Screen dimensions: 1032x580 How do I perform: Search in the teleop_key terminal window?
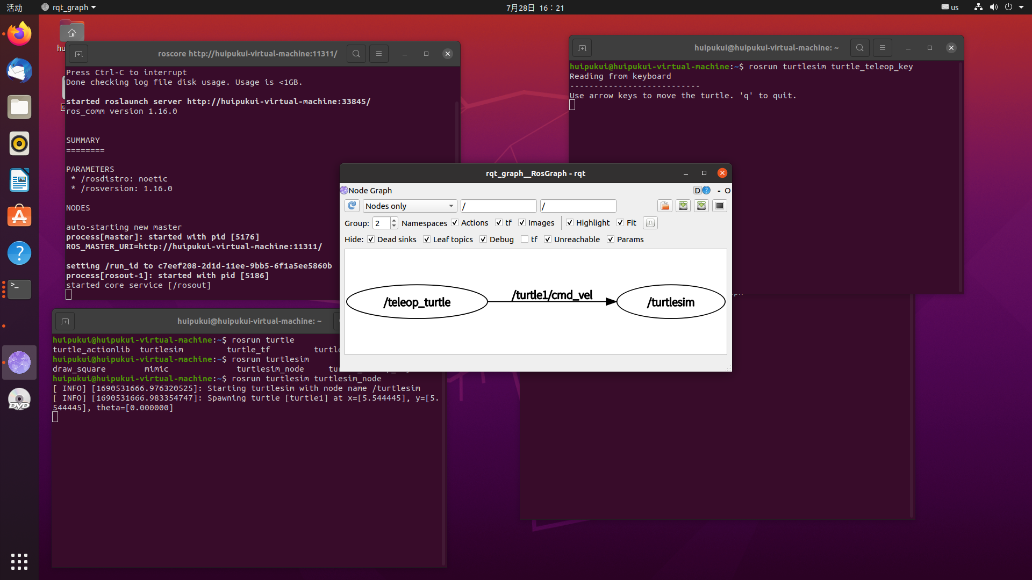pos(860,48)
